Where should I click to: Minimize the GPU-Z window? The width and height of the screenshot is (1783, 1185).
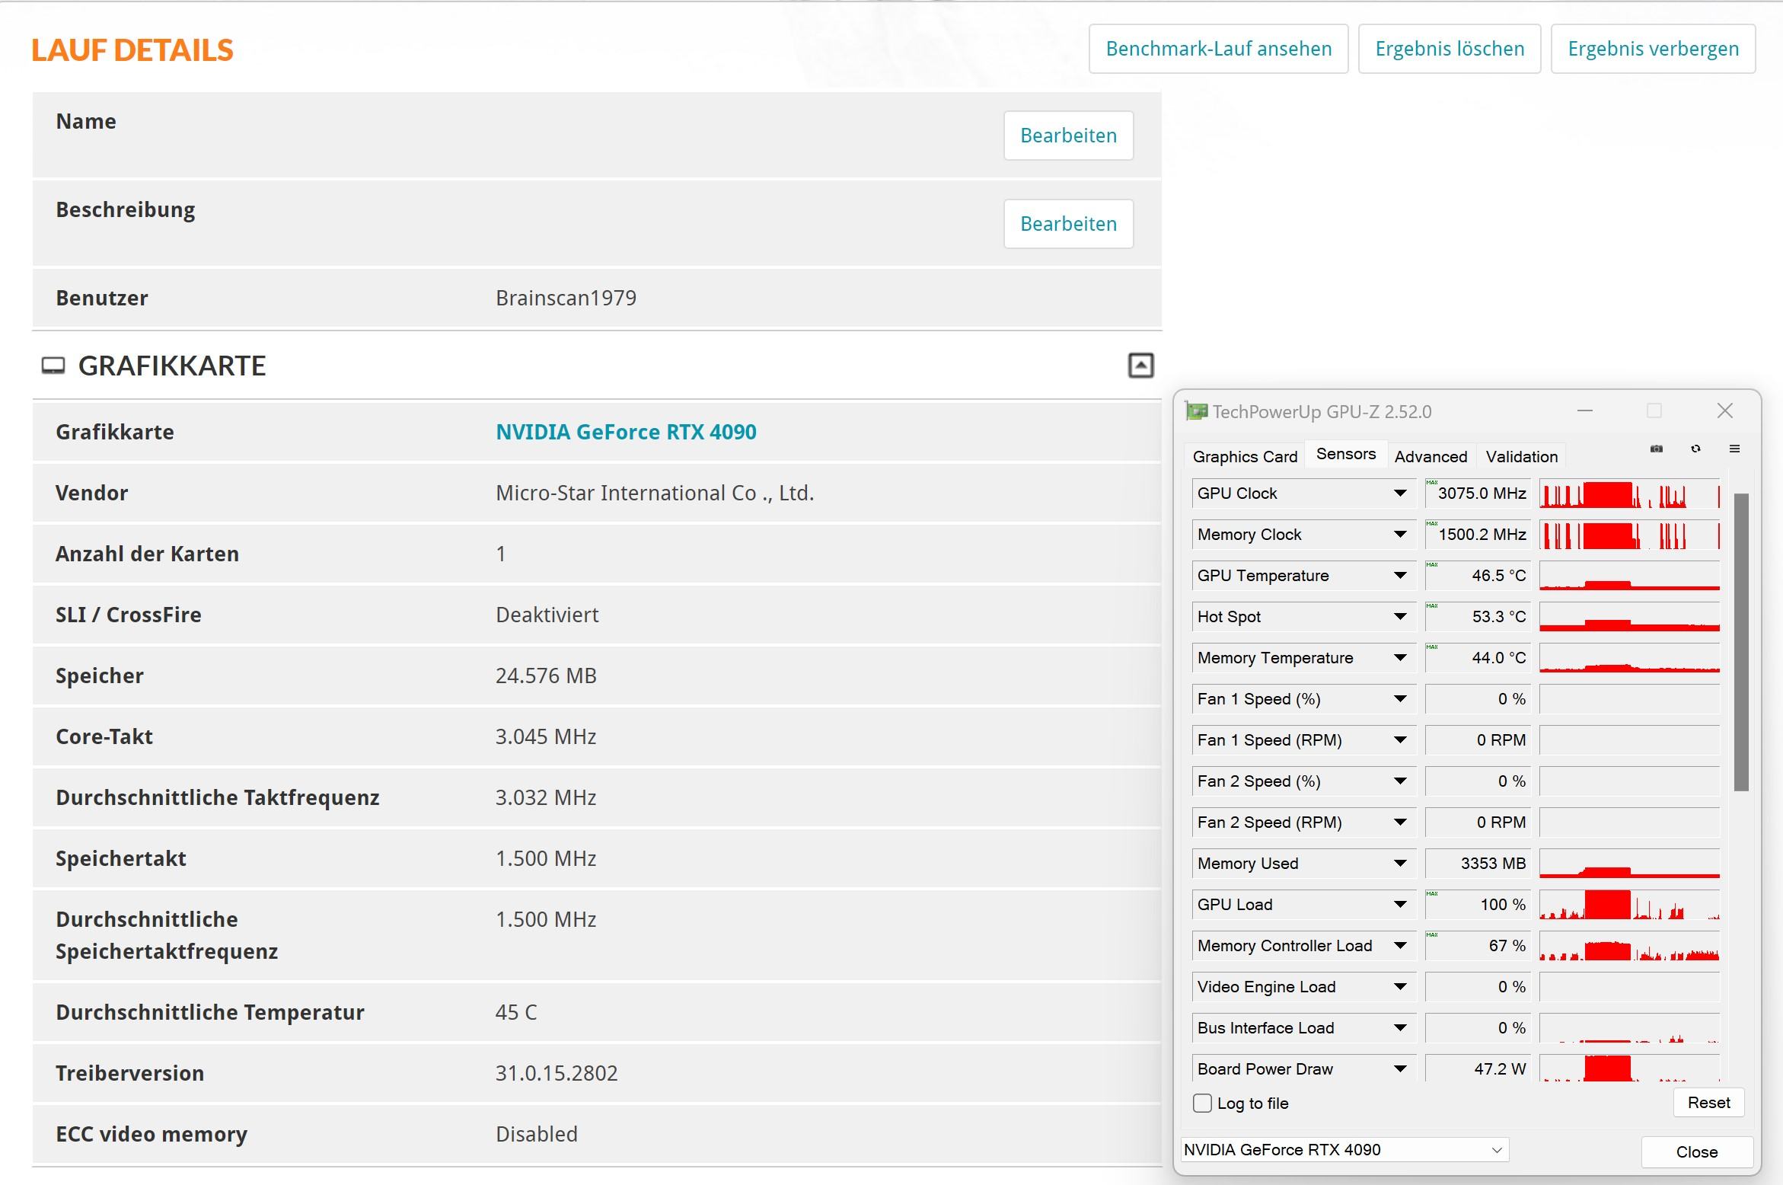coord(1585,411)
